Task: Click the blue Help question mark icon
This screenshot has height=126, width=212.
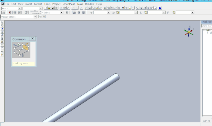Action: click(160, 8)
